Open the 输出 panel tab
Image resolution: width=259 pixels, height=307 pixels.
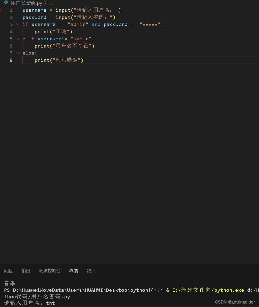(x=26, y=271)
